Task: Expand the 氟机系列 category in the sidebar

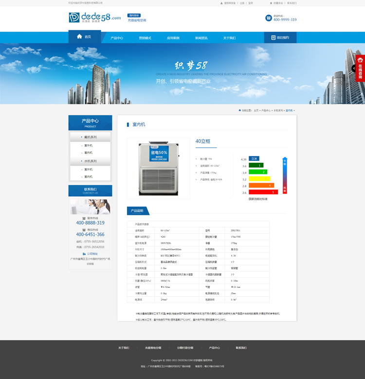Action: coord(90,137)
